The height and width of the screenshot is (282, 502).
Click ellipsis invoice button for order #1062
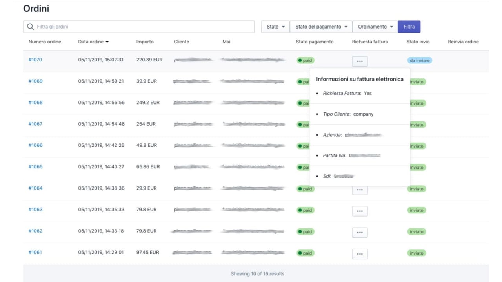(x=360, y=233)
